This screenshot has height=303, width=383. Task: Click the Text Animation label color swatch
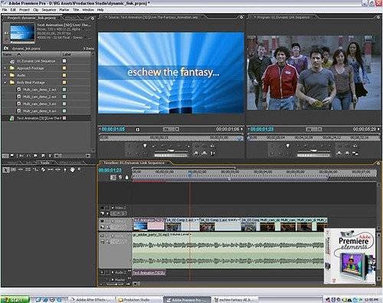pyautogui.click(x=64, y=118)
